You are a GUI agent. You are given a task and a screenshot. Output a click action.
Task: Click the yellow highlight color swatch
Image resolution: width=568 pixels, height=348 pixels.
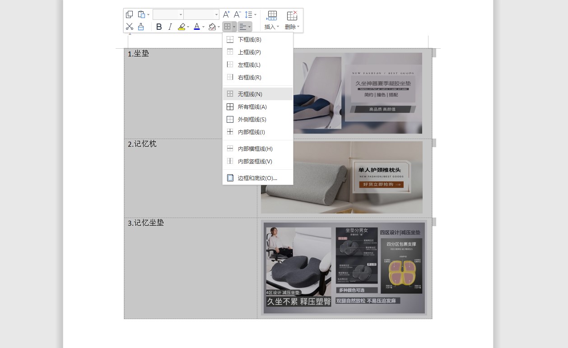coord(182,29)
